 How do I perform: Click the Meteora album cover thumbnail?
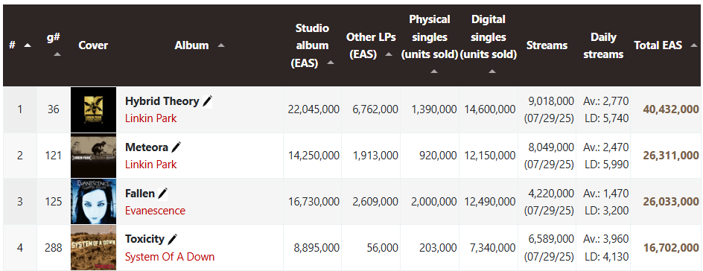[x=93, y=156]
